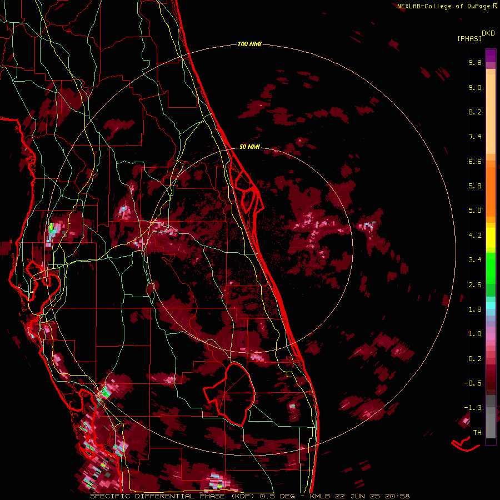
Task: Click the 9.8 value on the color scale
Action: coord(475,63)
